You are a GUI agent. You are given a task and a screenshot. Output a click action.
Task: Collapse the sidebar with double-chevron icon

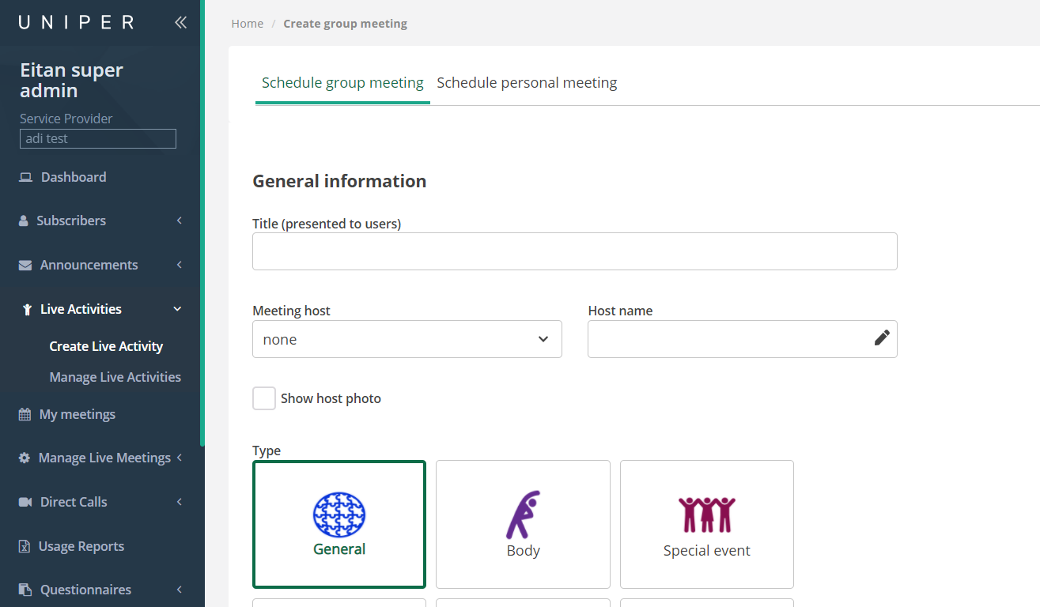180,22
